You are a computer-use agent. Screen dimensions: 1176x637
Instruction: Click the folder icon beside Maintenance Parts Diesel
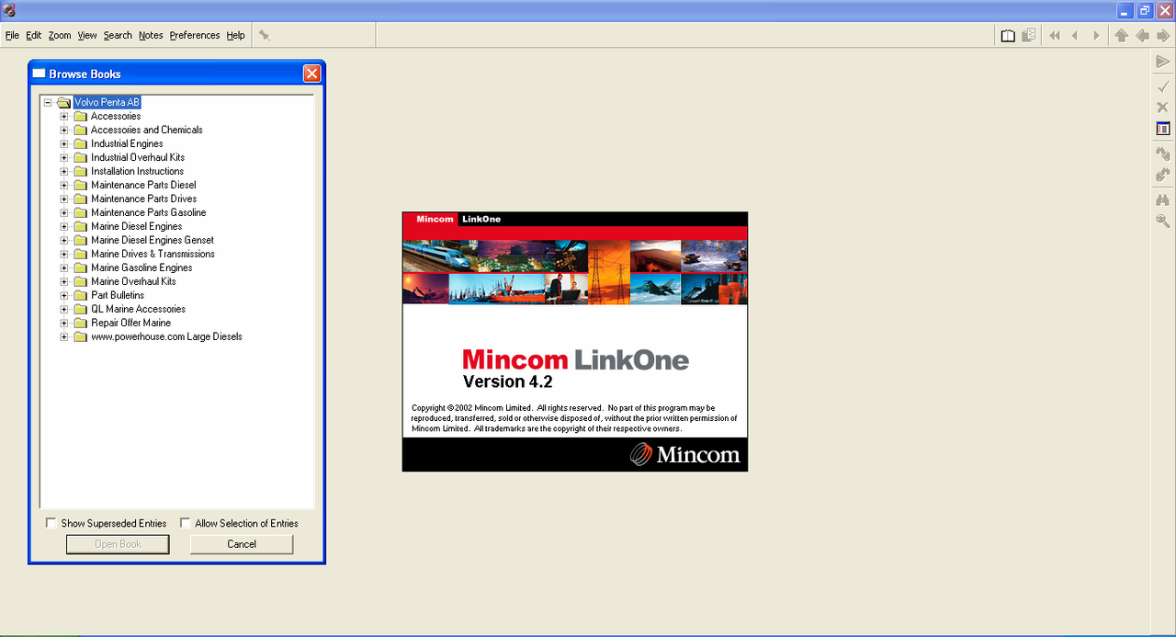[80, 186]
